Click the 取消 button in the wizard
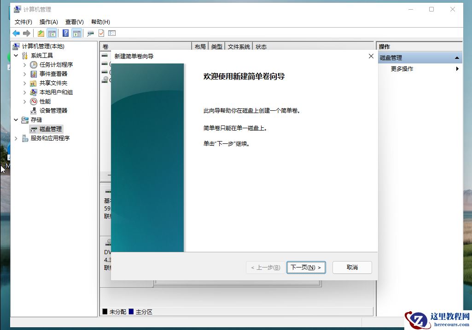 (352, 267)
